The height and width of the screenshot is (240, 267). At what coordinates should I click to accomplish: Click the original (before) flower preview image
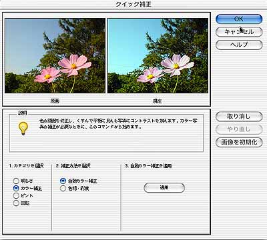(55, 56)
